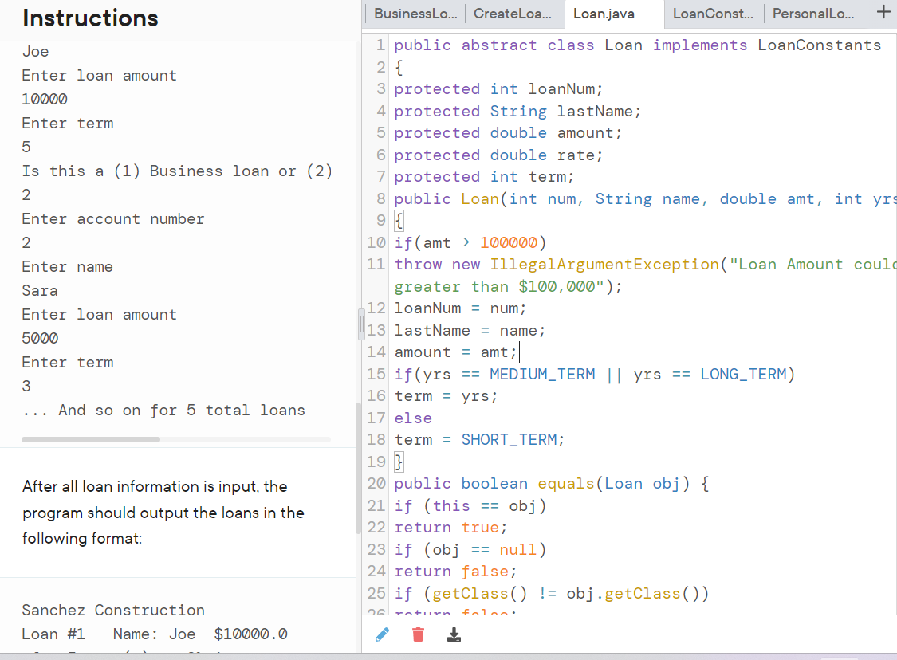Click 'Is this a (1) Business loan' prompt

point(177,171)
